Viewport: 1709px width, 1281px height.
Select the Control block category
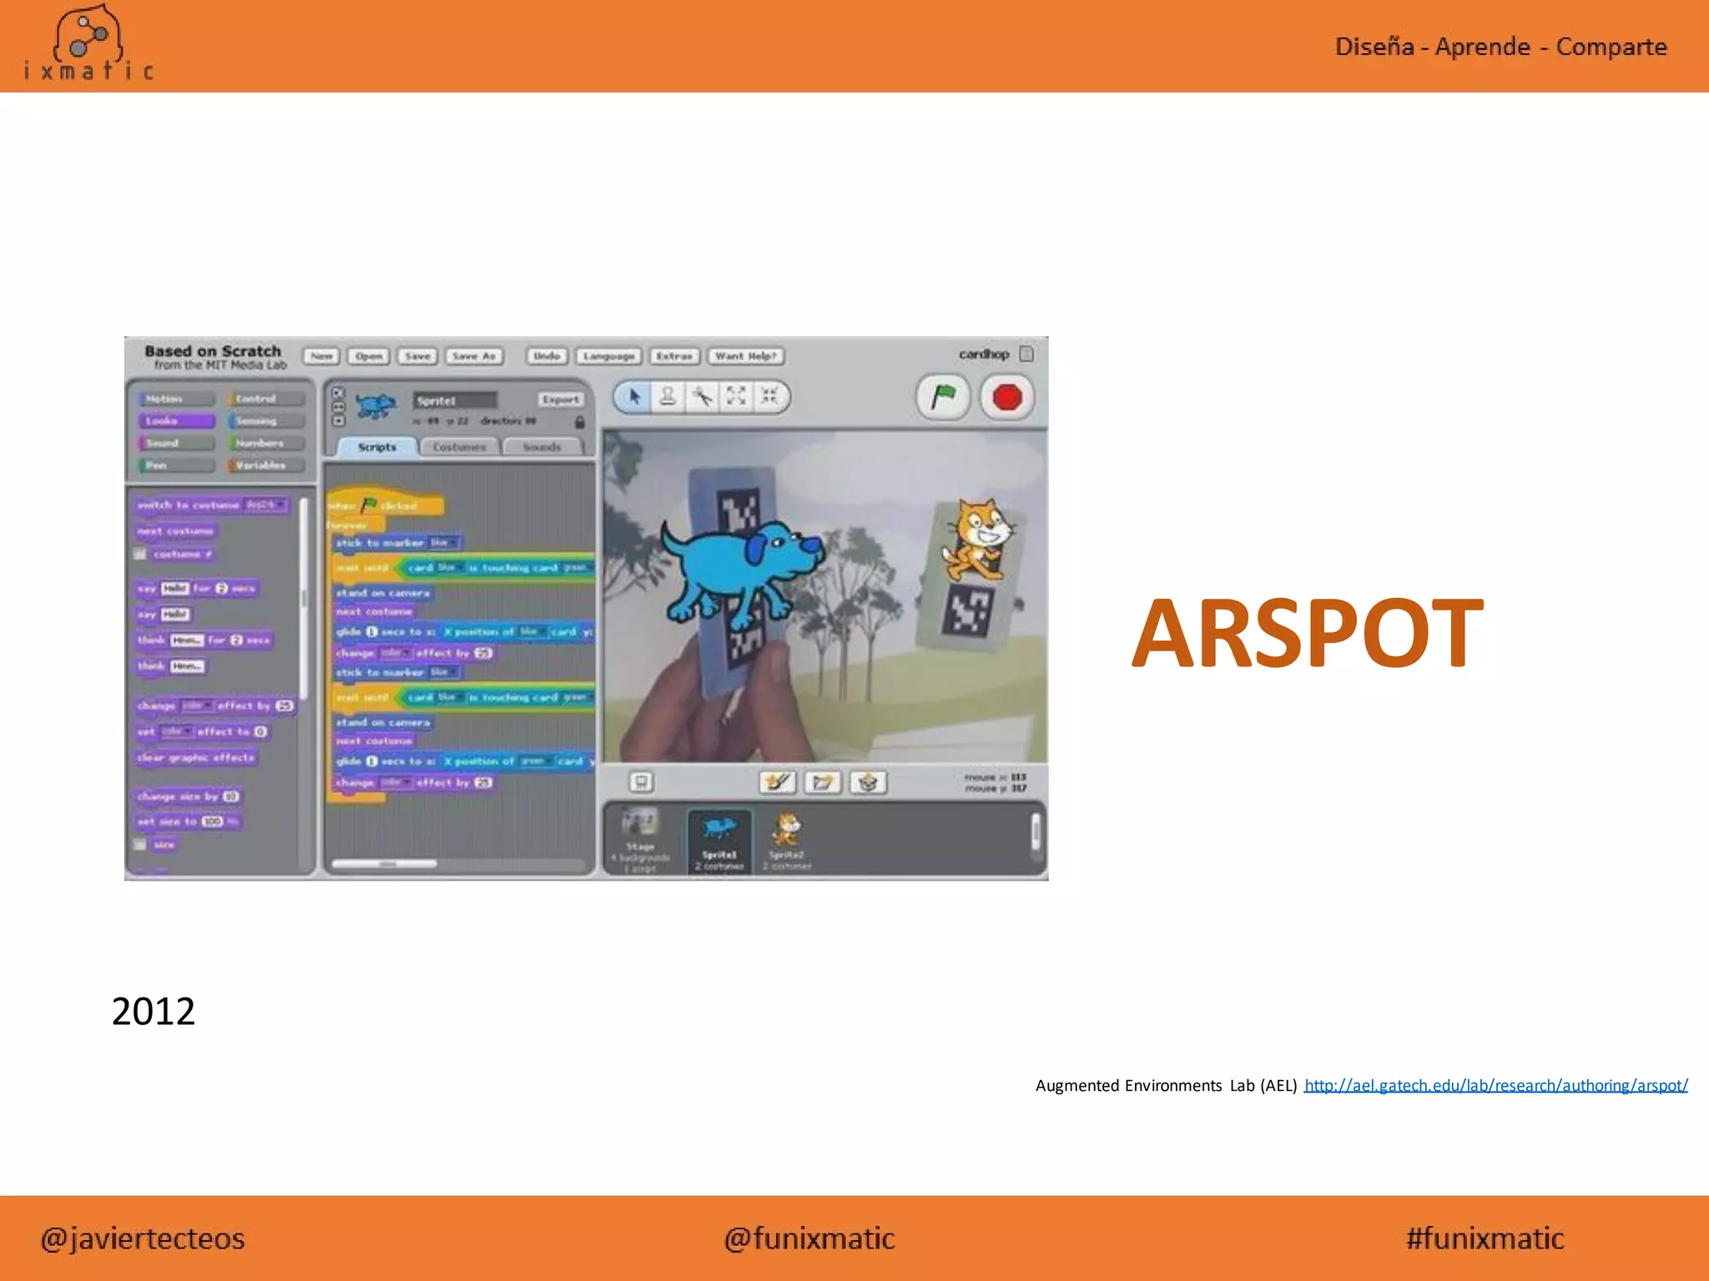pos(265,399)
